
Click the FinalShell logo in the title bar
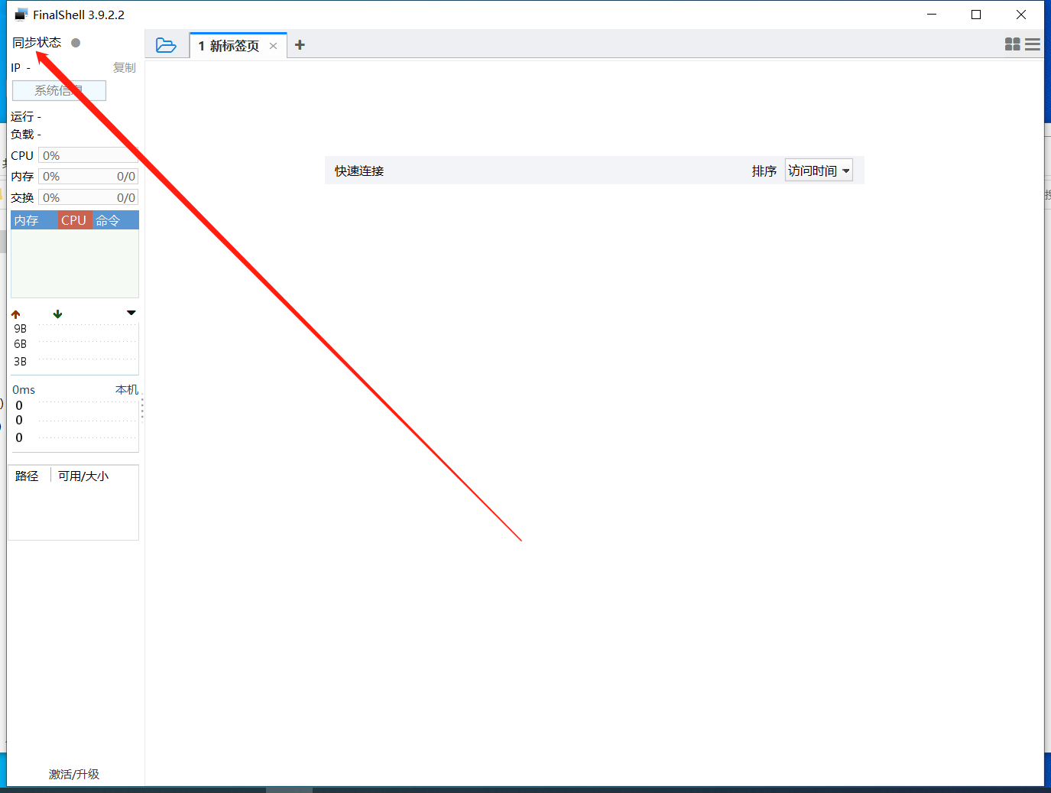click(20, 14)
